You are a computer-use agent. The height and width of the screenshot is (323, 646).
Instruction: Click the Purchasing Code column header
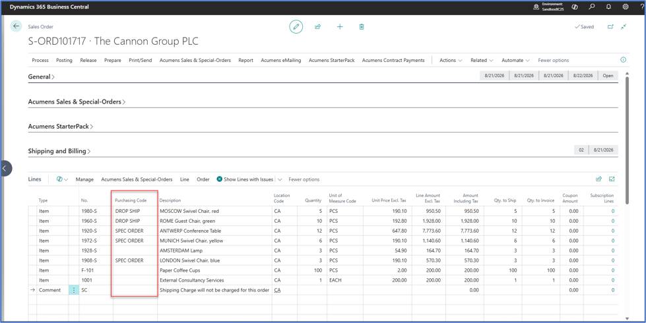click(131, 200)
